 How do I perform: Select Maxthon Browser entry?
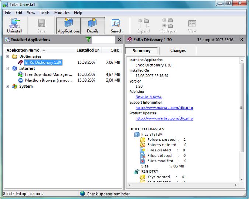49,80
